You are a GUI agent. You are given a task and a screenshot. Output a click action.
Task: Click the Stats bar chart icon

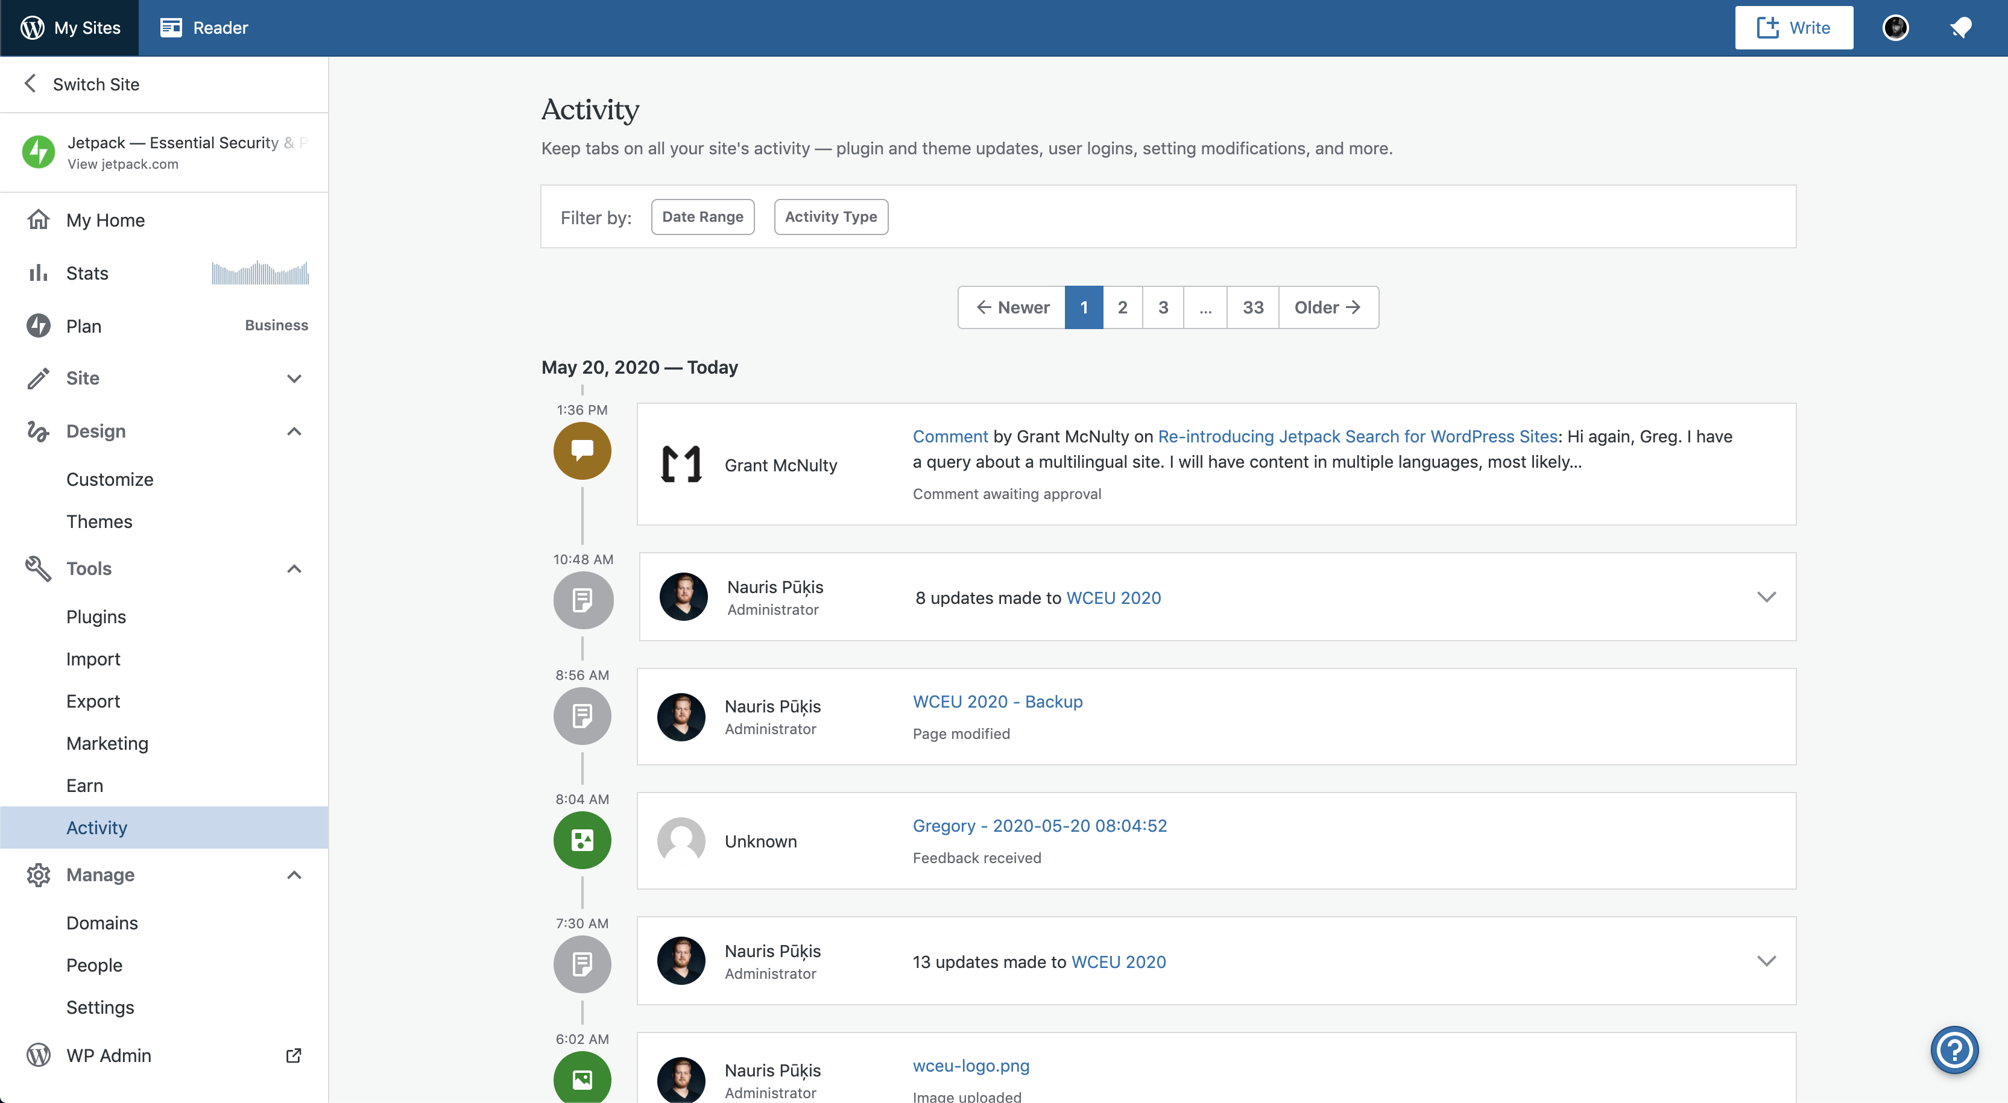pyautogui.click(x=36, y=272)
